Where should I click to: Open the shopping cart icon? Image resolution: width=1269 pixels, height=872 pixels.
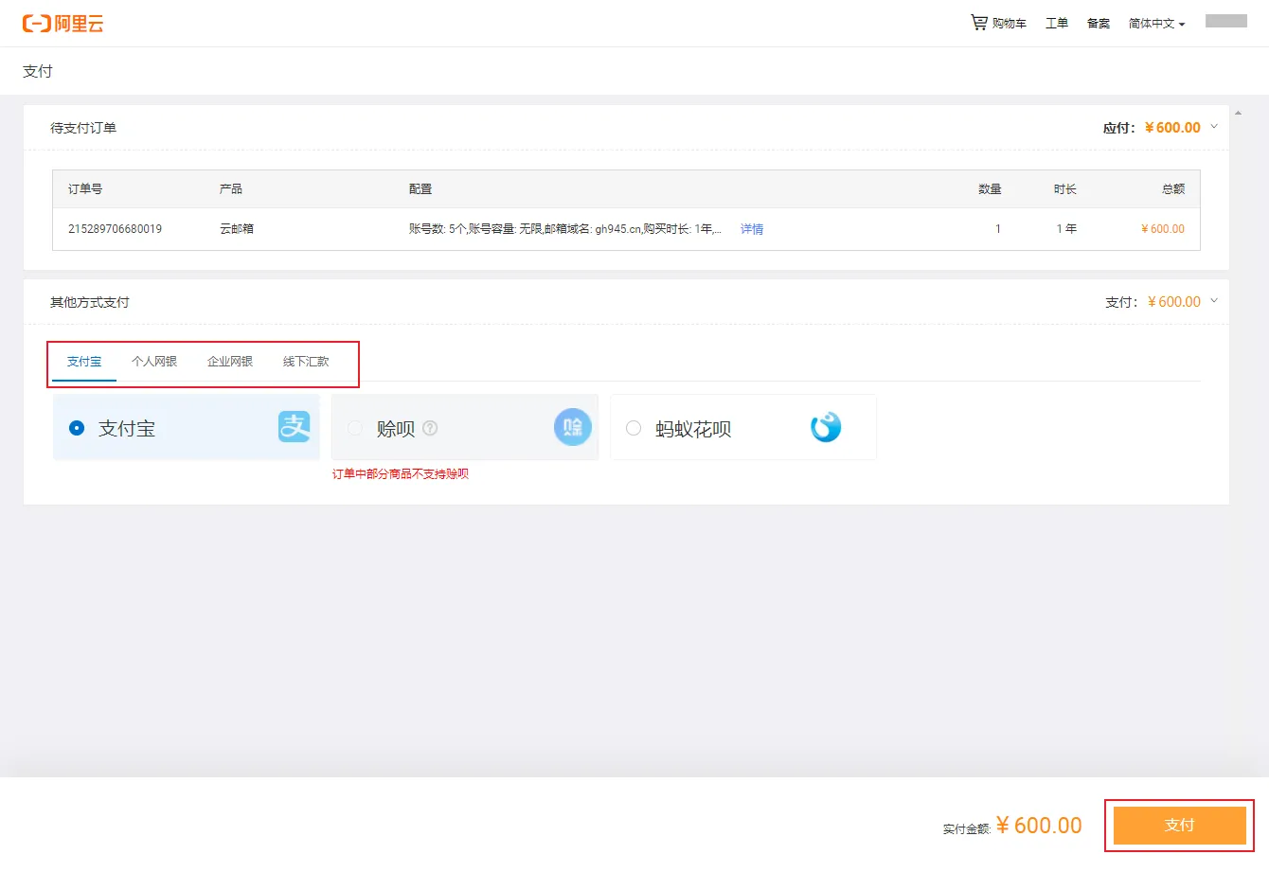[978, 22]
